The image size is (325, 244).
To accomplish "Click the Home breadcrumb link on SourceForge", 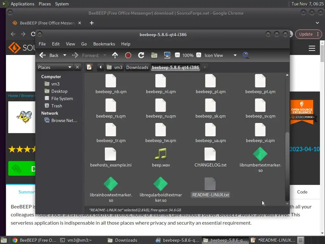I will 13,95.
